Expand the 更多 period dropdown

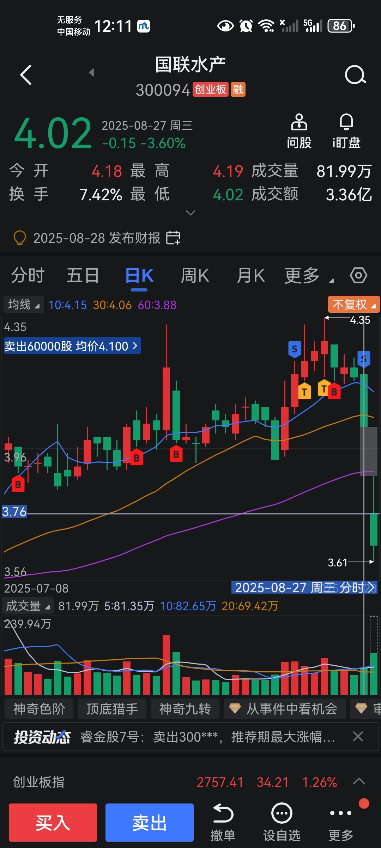click(x=309, y=276)
